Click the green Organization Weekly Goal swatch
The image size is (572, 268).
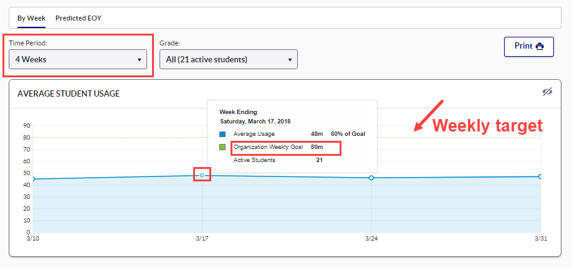[223, 147]
